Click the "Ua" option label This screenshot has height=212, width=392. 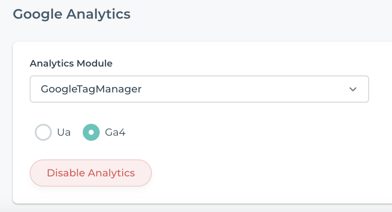point(64,132)
